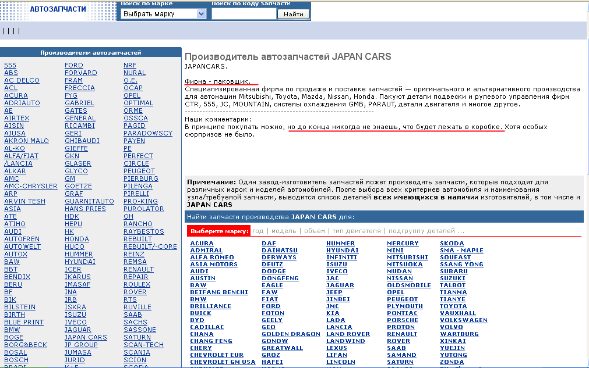Choose INFINITI car brand

(x=341, y=257)
